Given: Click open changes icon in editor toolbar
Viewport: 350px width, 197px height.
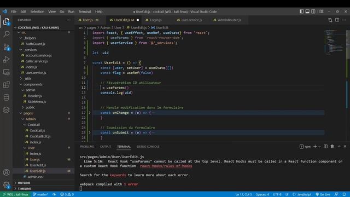Looking at the screenshot, I should tap(330, 20).
